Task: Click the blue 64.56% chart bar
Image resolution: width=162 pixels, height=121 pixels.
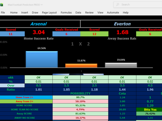Action: coord(42,59)
